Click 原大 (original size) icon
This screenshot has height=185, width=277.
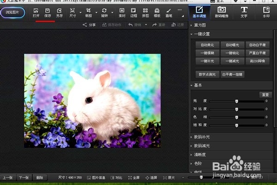click(165, 178)
